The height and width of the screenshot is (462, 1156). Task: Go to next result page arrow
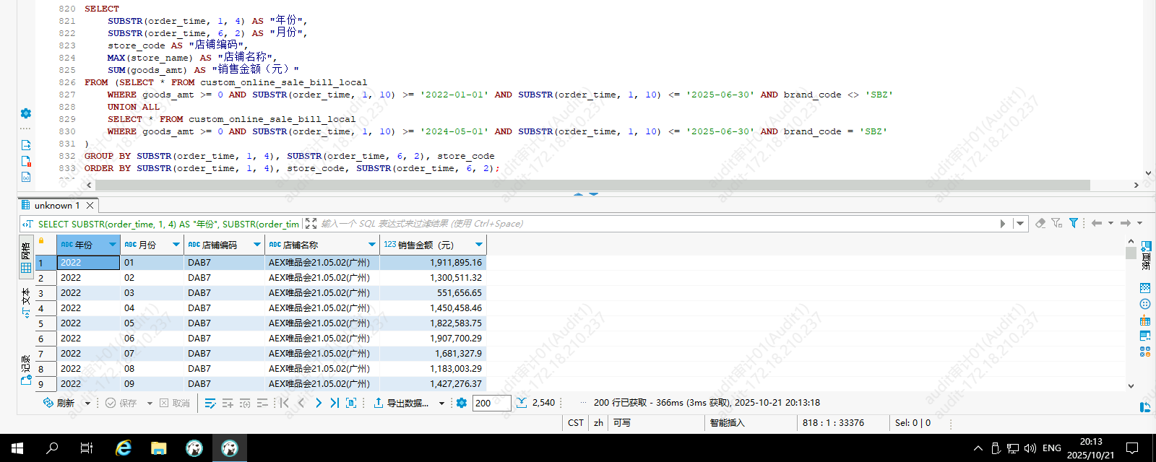(x=319, y=403)
